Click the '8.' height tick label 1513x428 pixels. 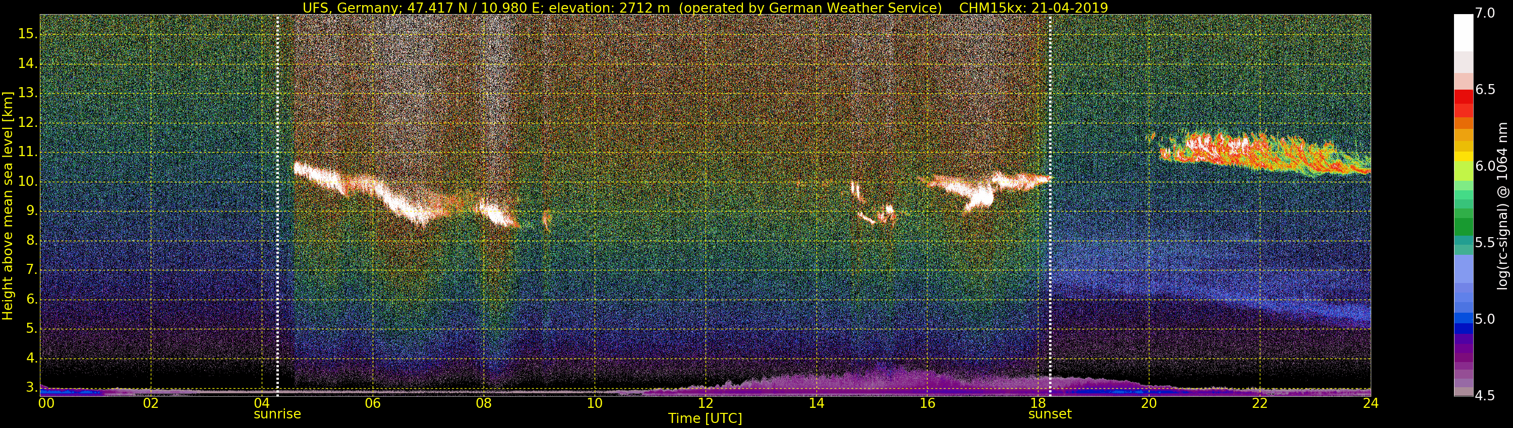[31, 240]
